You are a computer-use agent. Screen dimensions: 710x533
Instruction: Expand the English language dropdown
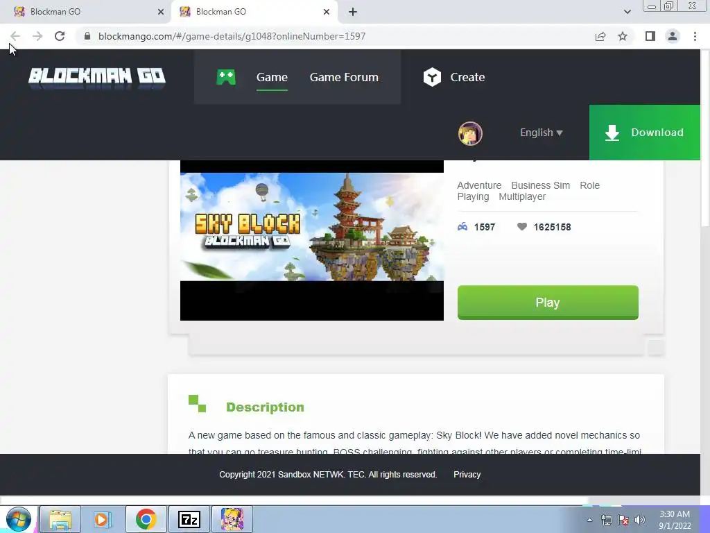541,133
